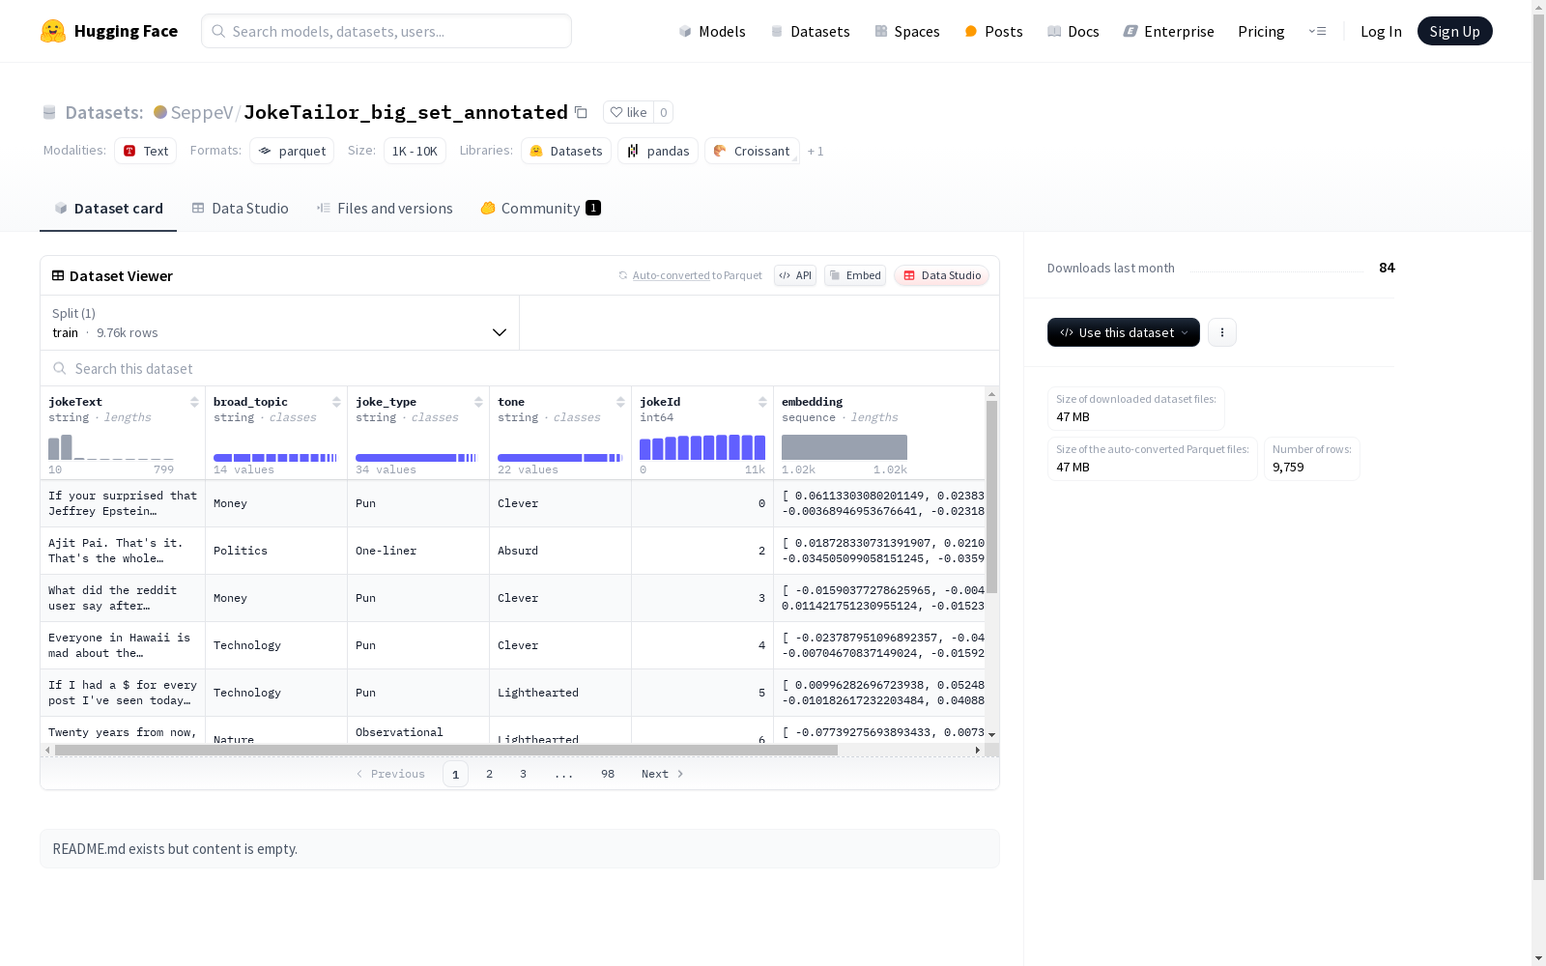Click the Sign Up button

click(x=1455, y=31)
